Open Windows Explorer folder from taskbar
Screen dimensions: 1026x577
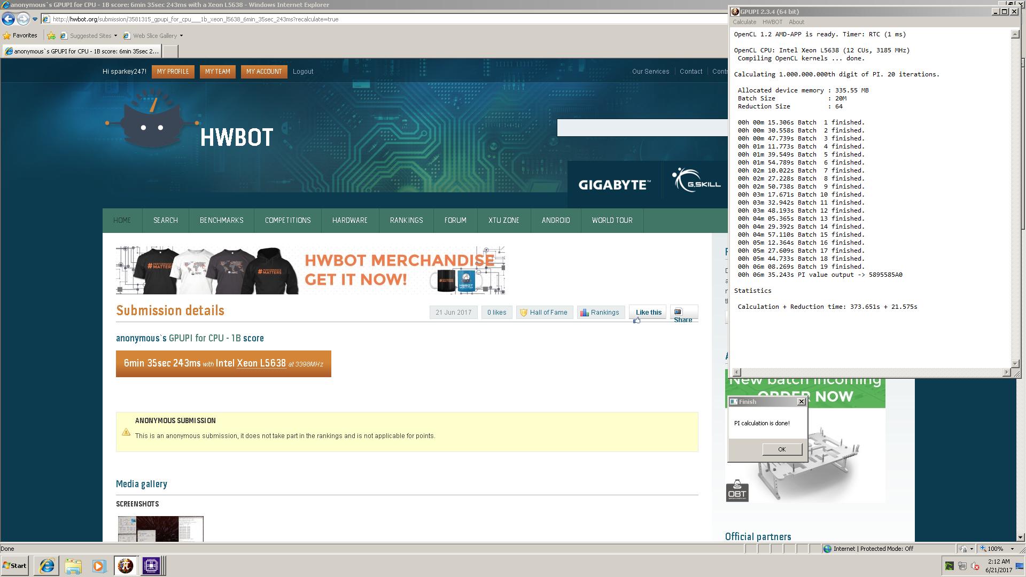73,566
